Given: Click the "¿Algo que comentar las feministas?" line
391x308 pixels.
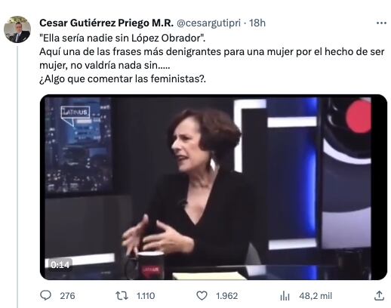Looking at the screenshot, I should pyautogui.click(x=122, y=79).
